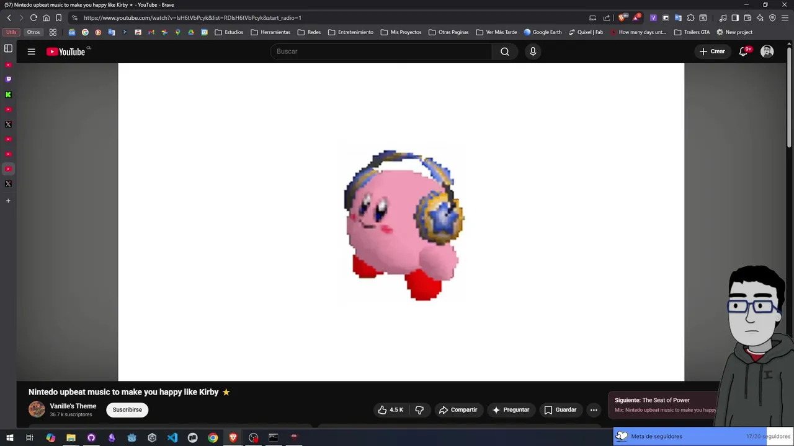Screen dimensions: 794x446
Task: Open the Gmail bookmark icon
Action: [x=151, y=32]
